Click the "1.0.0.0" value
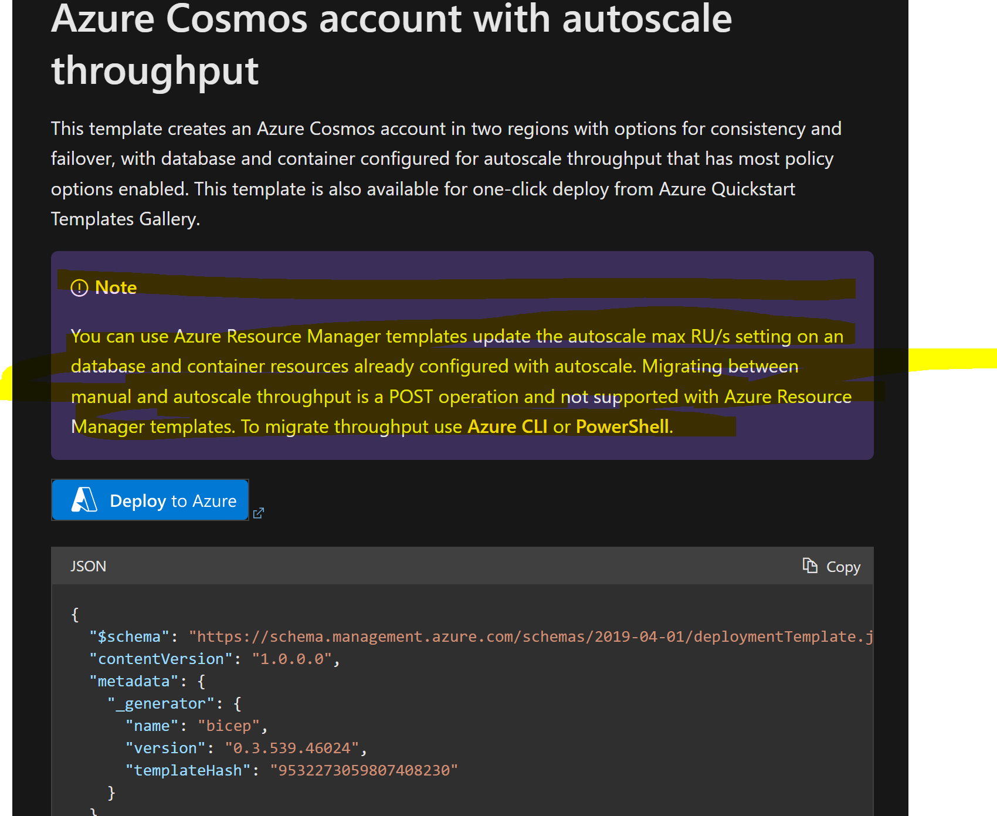The image size is (997, 816). tap(291, 659)
